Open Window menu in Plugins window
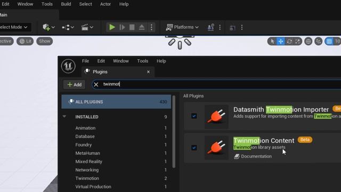This screenshot has height=192, width=341. pyautogui.click(x=121, y=61)
